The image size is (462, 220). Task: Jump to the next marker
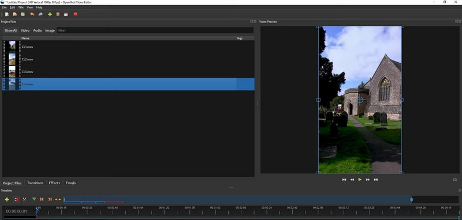point(50,199)
